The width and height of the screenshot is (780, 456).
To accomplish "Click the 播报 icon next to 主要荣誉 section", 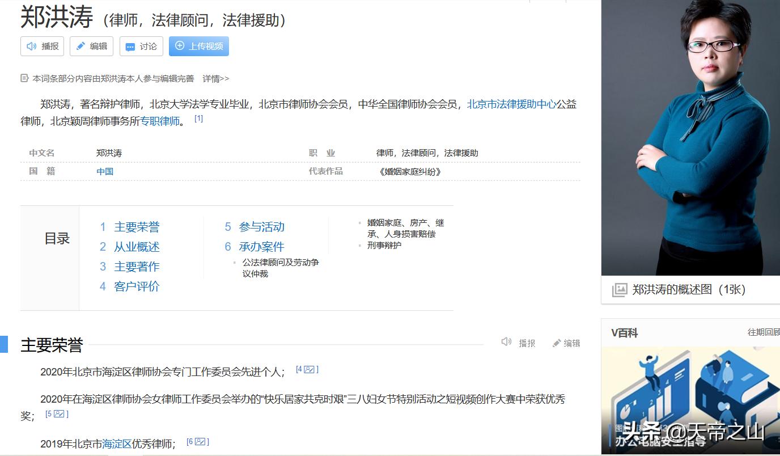I will 506,343.
